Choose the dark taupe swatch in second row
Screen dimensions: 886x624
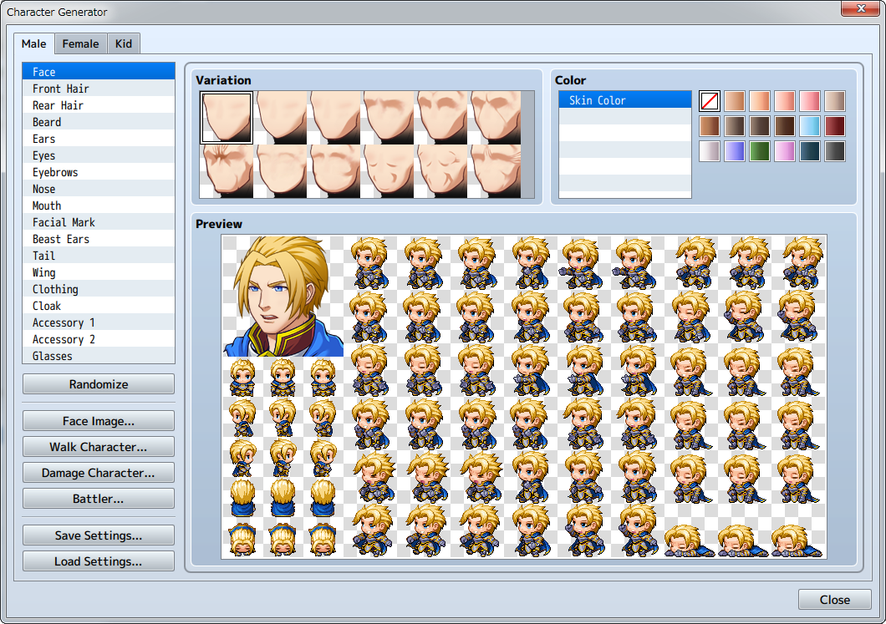[x=760, y=126]
